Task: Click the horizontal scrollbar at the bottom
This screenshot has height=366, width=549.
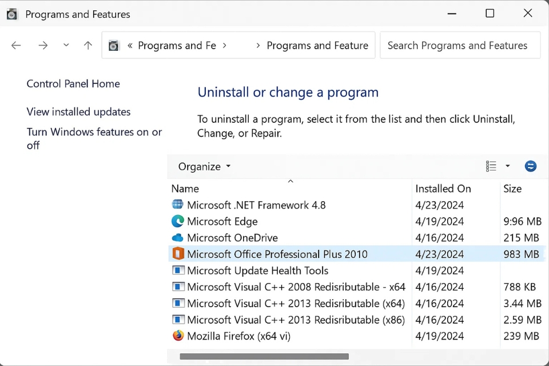Action: point(264,357)
